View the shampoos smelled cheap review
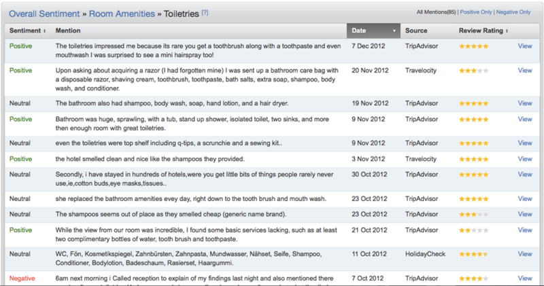Screen dimensions: 544x286 (525, 214)
